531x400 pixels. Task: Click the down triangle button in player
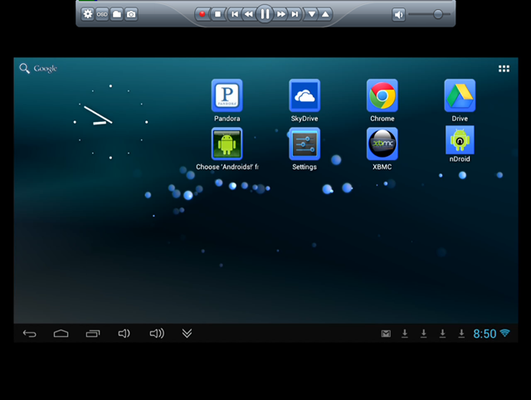[312, 14]
